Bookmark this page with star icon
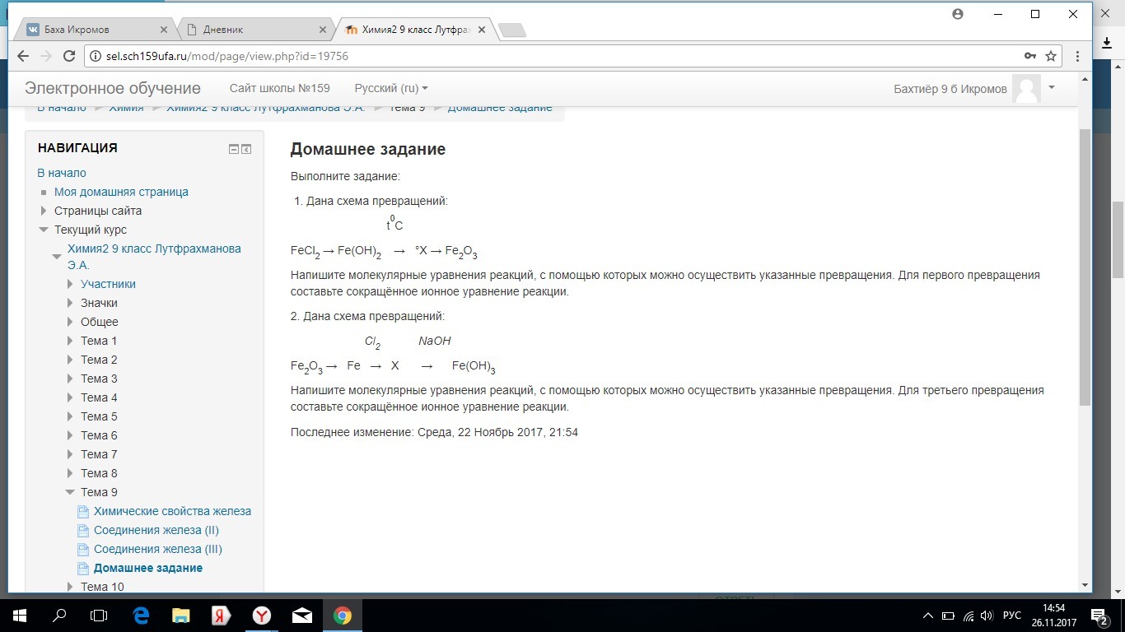The height and width of the screenshot is (632, 1125). [x=1051, y=56]
